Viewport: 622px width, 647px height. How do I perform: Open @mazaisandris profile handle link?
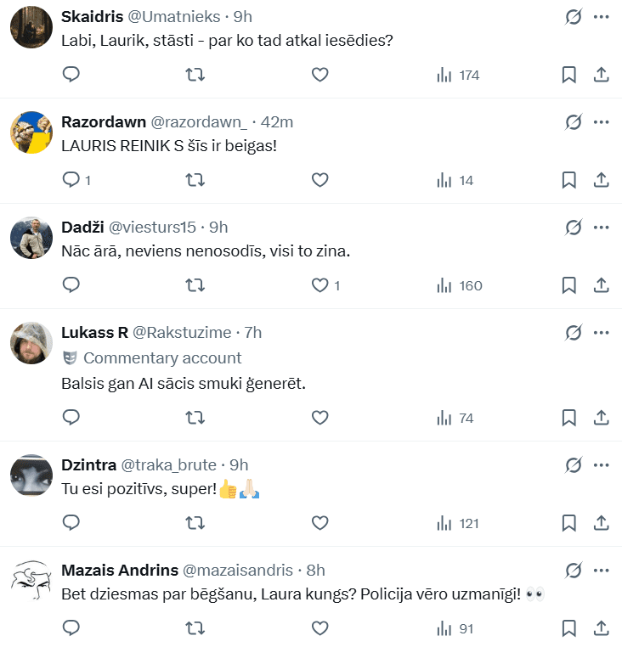point(239,570)
